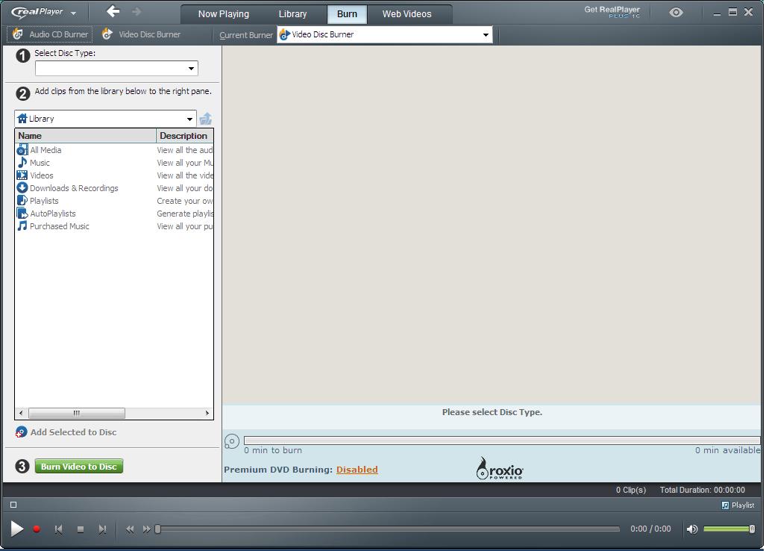Image resolution: width=766 pixels, height=551 pixels.
Task: Mute audio with the speaker icon
Action: pos(691,529)
